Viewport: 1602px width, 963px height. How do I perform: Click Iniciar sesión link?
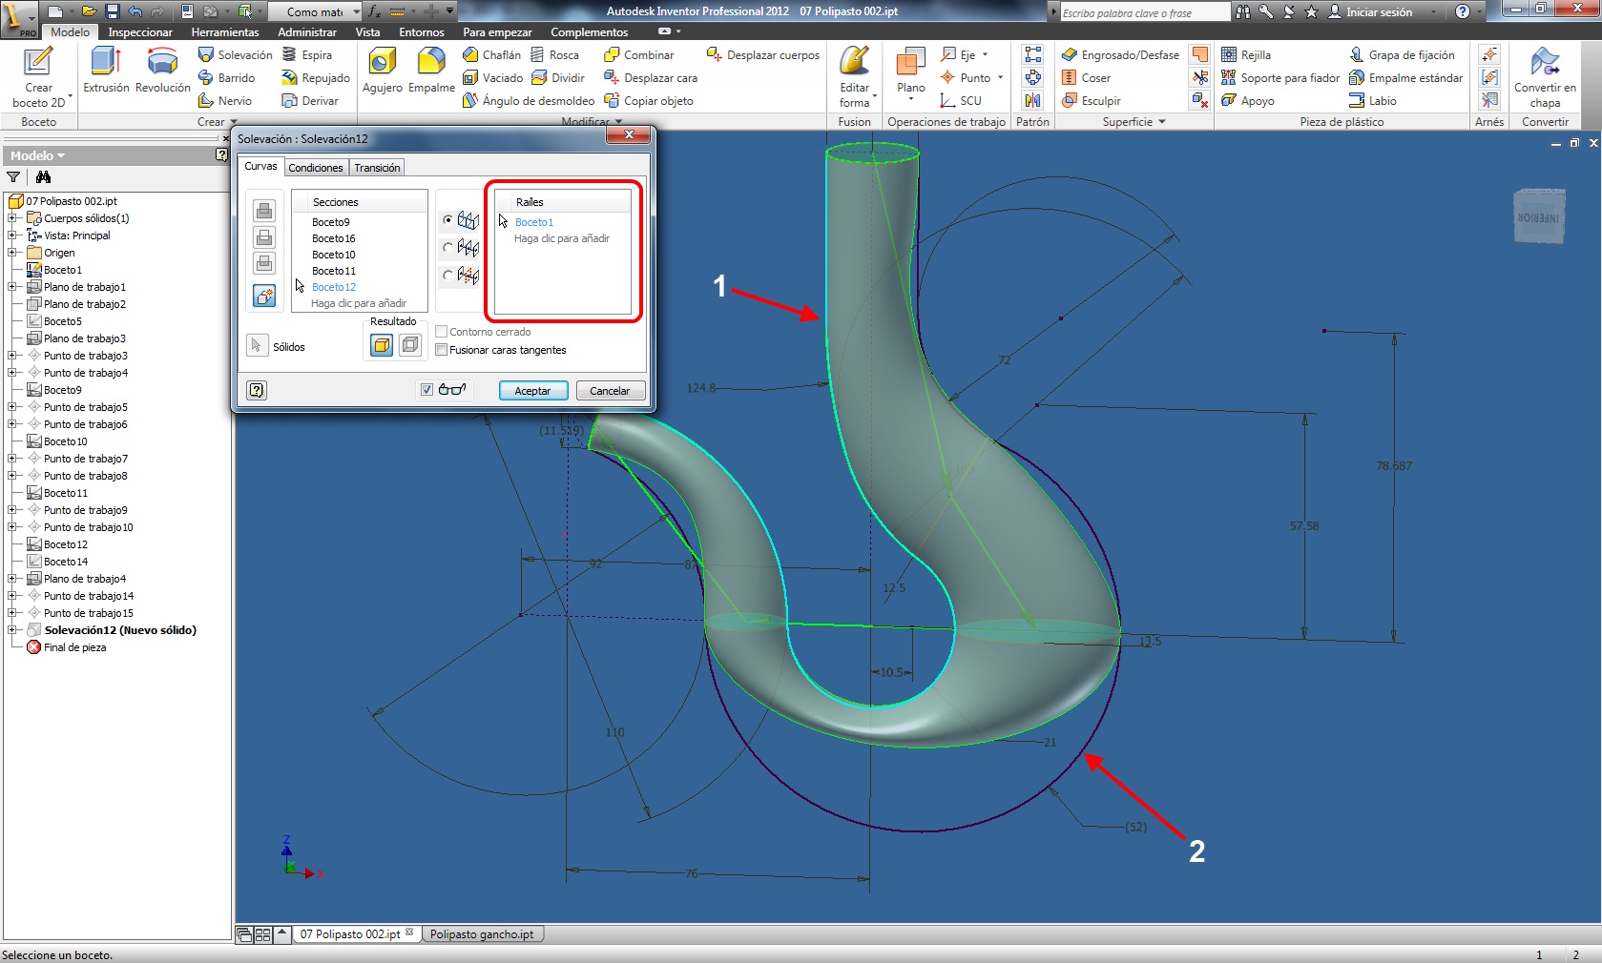pyautogui.click(x=1370, y=11)
